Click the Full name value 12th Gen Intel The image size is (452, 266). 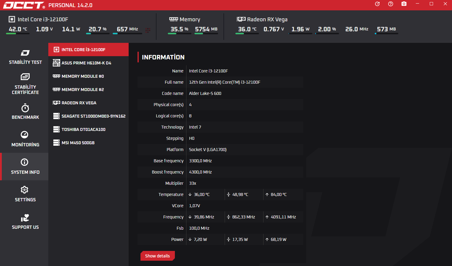tap(225, 82)
